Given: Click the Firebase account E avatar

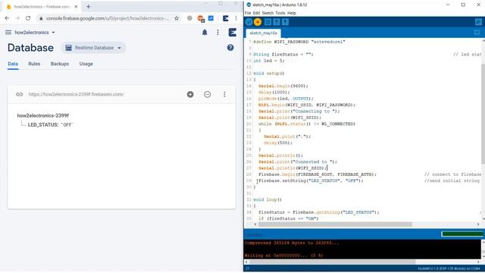Looking at the screenshot, I should [x=233, y=32].
